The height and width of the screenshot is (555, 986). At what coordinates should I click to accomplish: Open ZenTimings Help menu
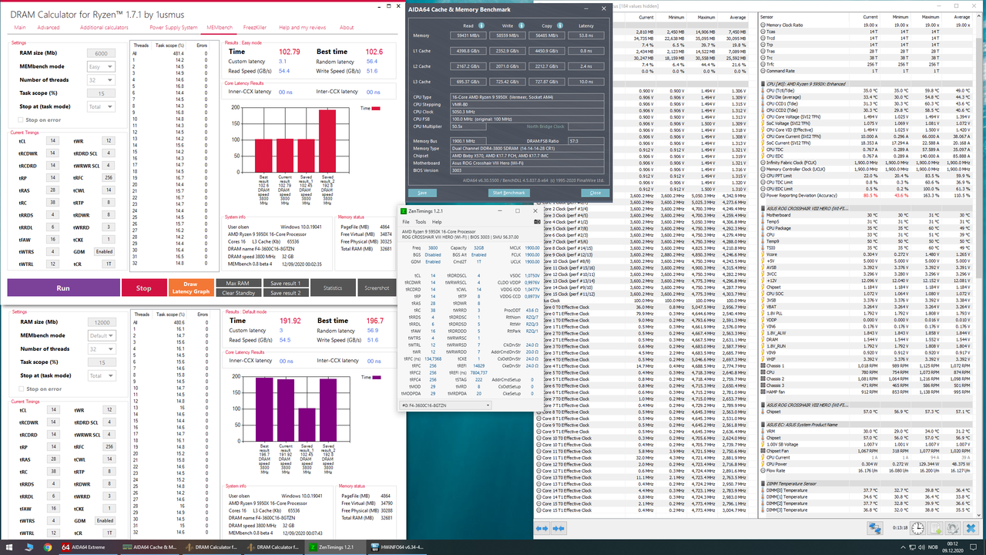click(x=437, y=222)
